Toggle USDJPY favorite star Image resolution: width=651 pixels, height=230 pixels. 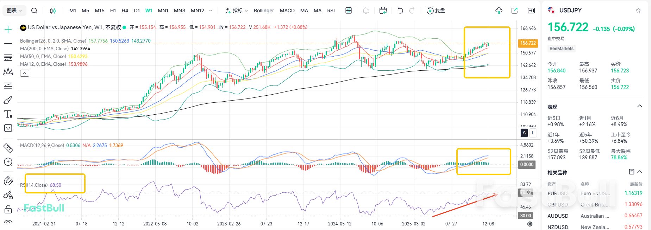pos(638,11)
